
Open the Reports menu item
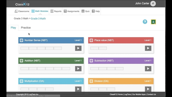[56, 11]
